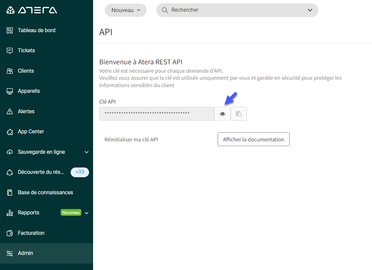Open the Nouveau dropdown
372x270 pixels.
(126, 10)
